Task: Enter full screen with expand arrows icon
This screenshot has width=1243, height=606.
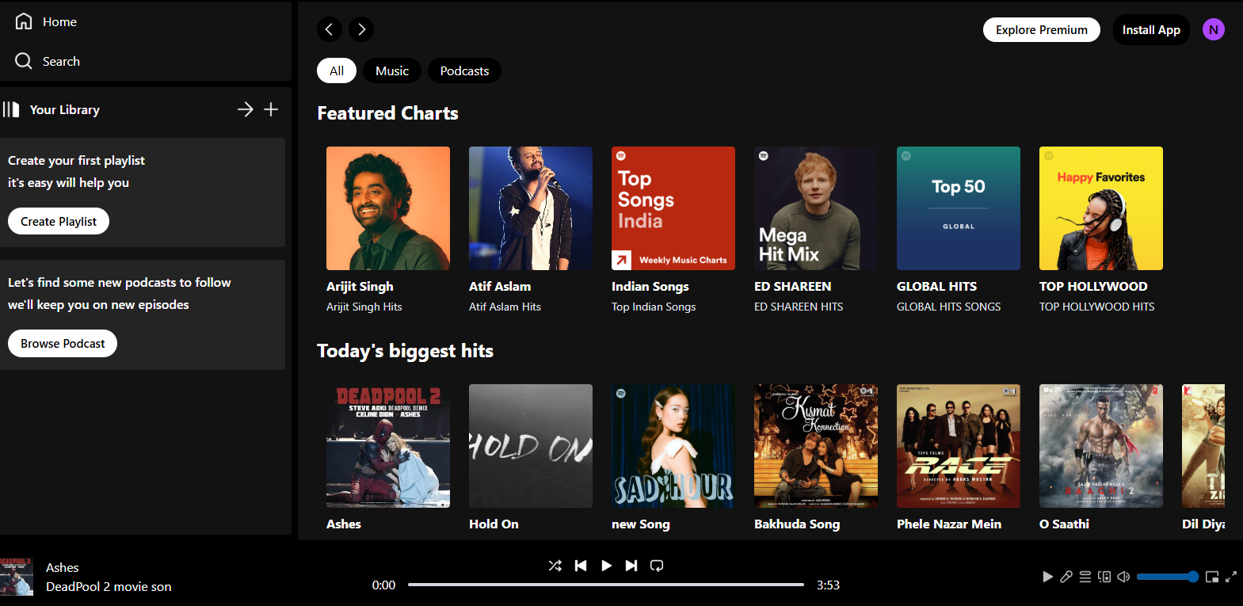Action: tap(1231, 577)
